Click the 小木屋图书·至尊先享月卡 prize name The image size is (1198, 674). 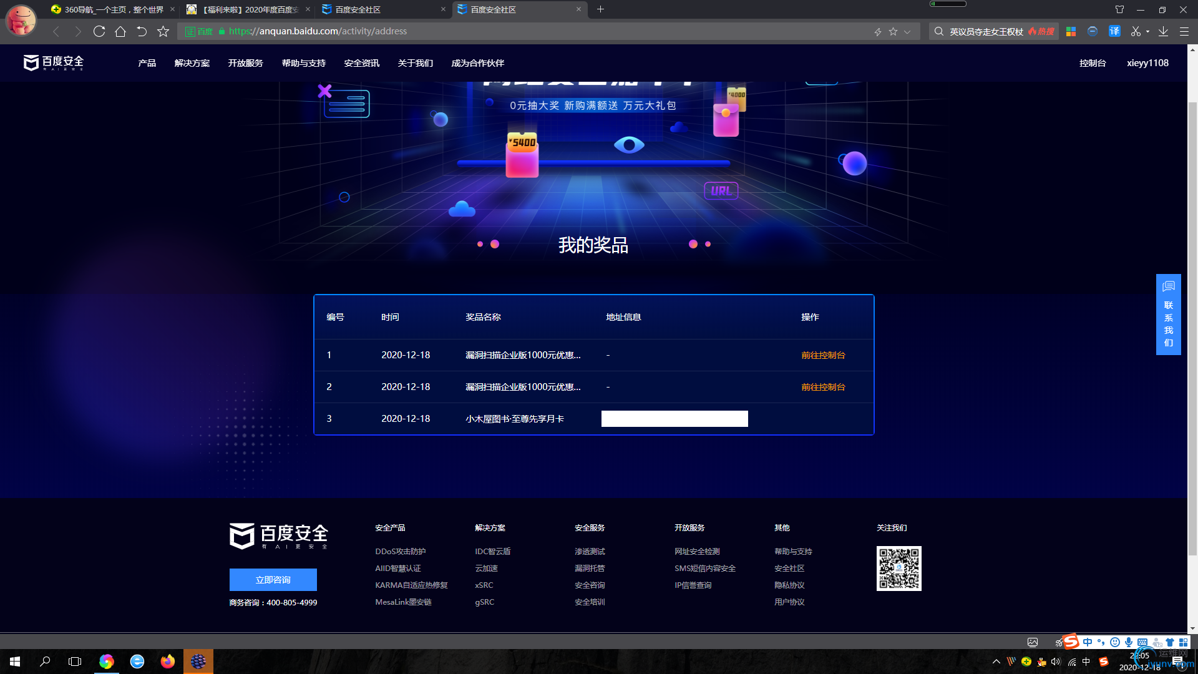[x=515, y=419]
